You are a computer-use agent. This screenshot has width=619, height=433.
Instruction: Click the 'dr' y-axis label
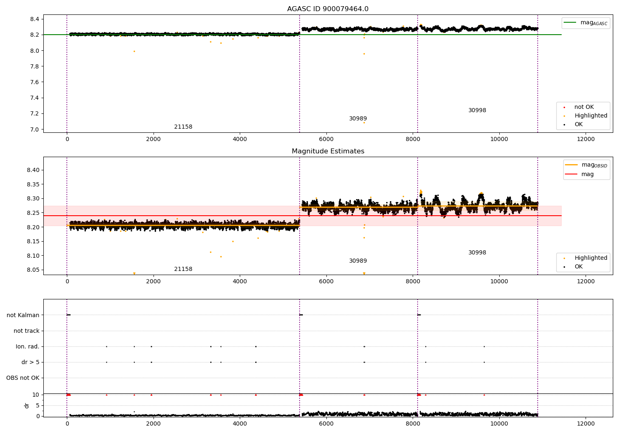click(x=27, y=405)
